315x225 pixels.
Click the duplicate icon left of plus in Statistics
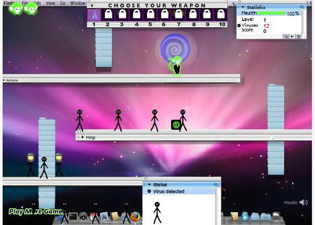pos(286,36)
